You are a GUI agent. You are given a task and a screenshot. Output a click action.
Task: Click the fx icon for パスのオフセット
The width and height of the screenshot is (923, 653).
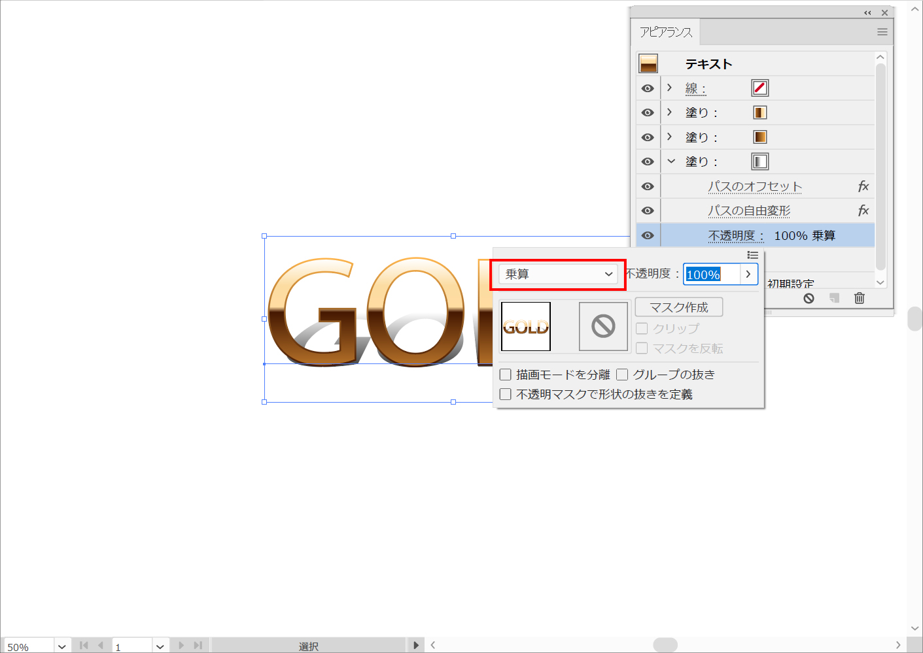coord(863,186)
